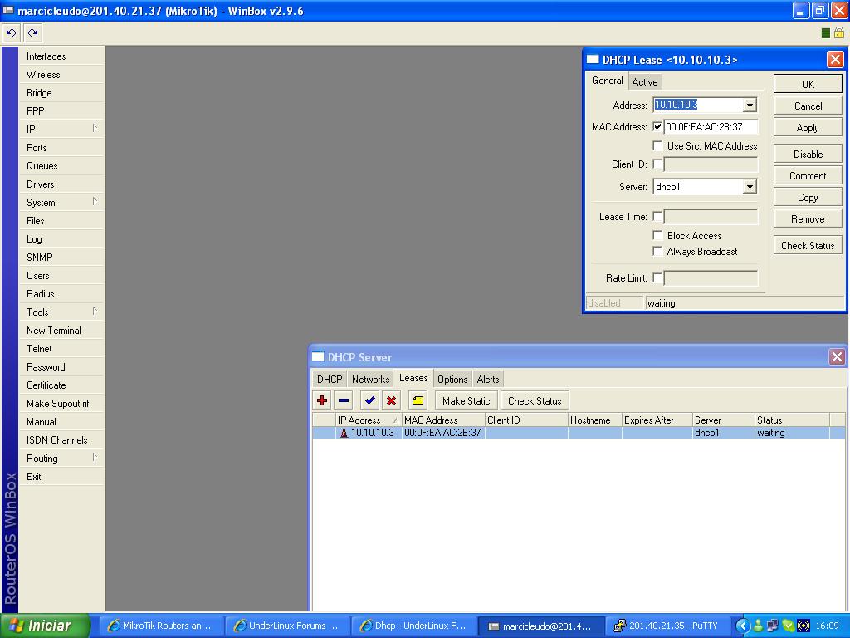Add comment using the yellow note icon
This screenshot has width=850, height=638.
(x=418, y=401)
